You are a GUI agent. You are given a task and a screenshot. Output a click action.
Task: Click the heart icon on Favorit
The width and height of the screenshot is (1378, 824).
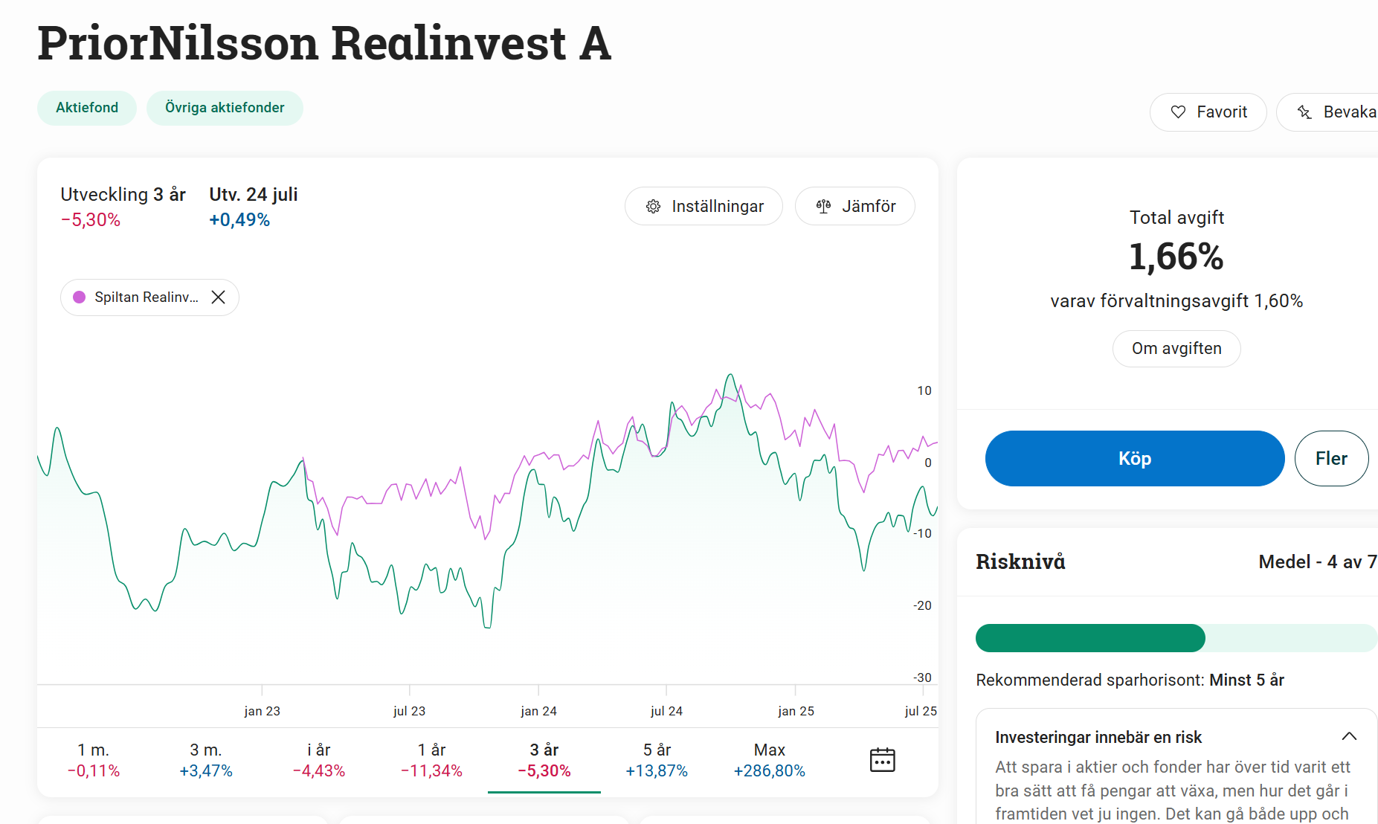tap(1178, 112)
